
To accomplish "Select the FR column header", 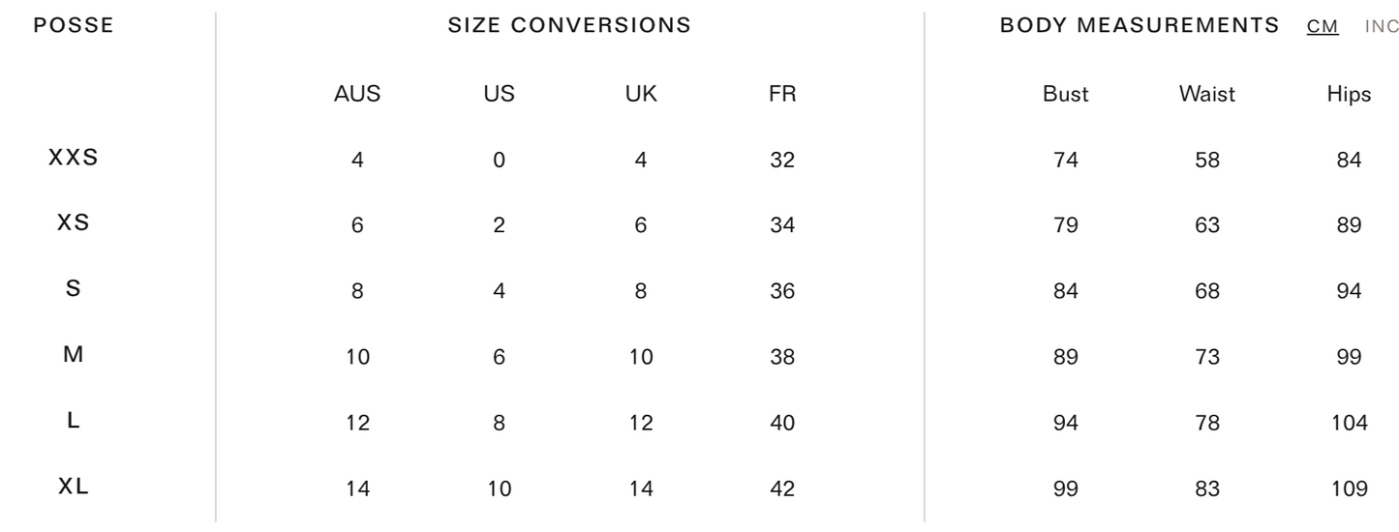I will pos(782,95).
